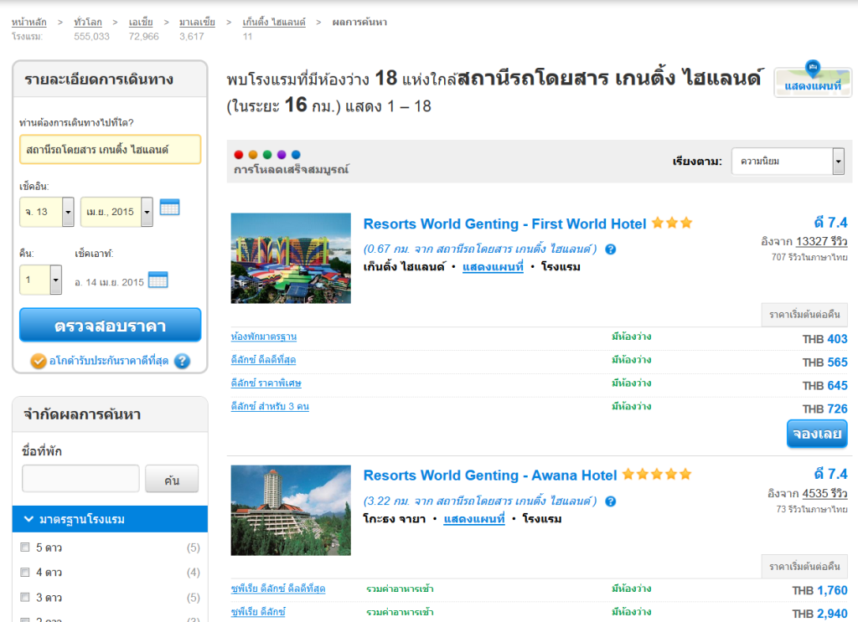858x622 pixels.
Task: Click the Awana Hotel ดี 7.4 score
Action: click(830, 474)
